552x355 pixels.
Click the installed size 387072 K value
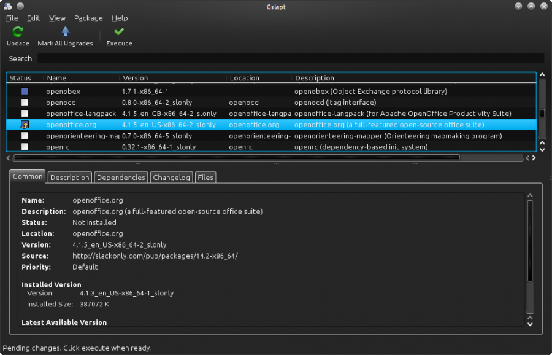click(x=94, y=304)
